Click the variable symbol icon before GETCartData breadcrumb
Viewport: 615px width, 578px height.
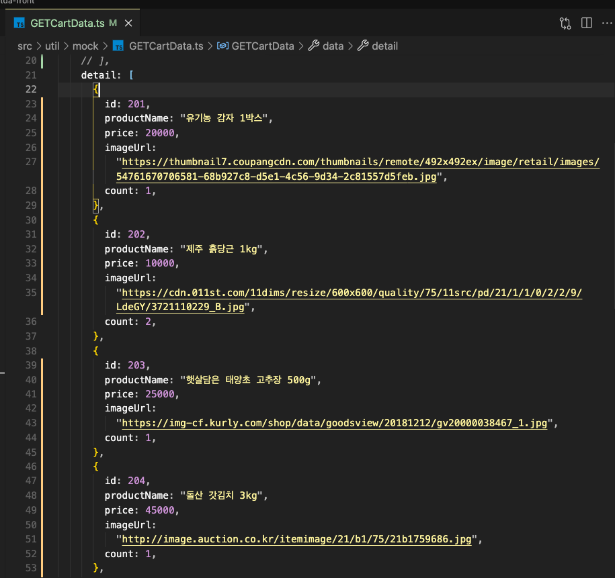[x=222, y=46]
